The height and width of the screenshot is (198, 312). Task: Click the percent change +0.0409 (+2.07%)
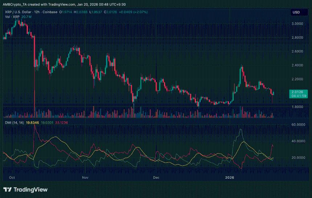click(x=133, y=12)
